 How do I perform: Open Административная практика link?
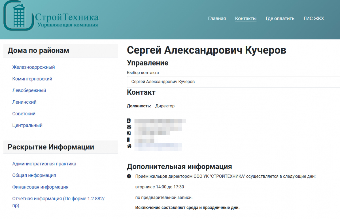44,163
